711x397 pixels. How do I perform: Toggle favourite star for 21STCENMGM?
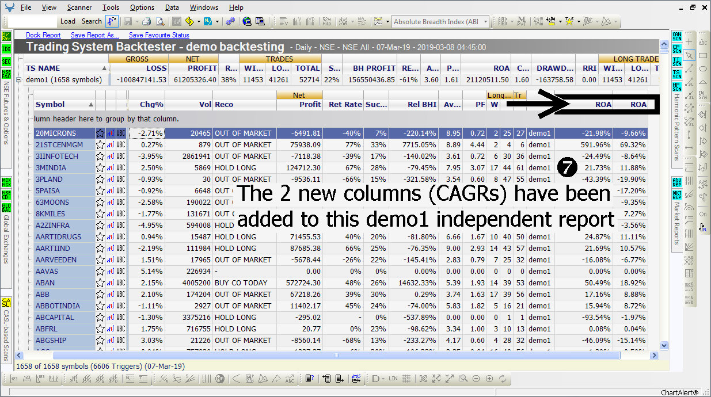[100, 144]
